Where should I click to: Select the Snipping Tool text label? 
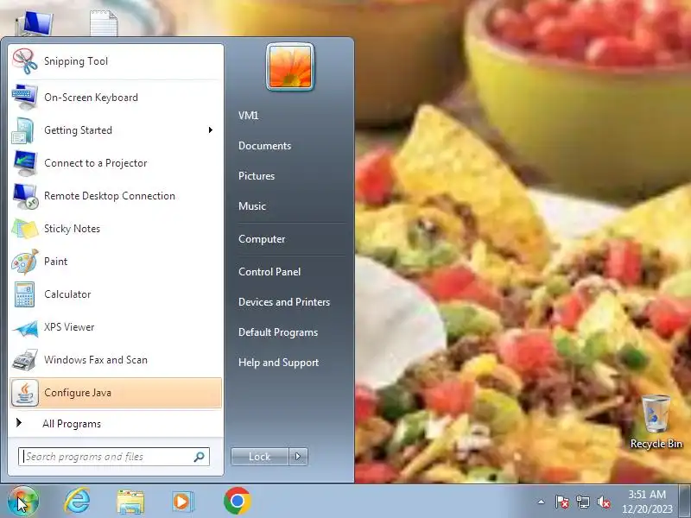click(x=76, y=61)
